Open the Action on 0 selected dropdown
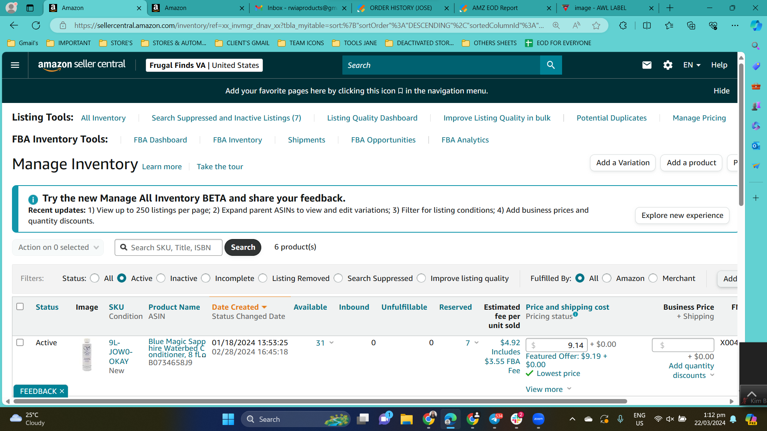The image size is (767, 431). pyautogui.click(x=58, y=247)
